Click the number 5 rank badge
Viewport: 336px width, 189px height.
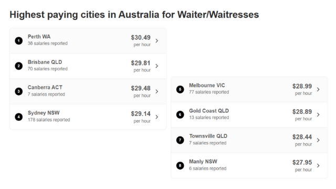(x=180, y=89)
